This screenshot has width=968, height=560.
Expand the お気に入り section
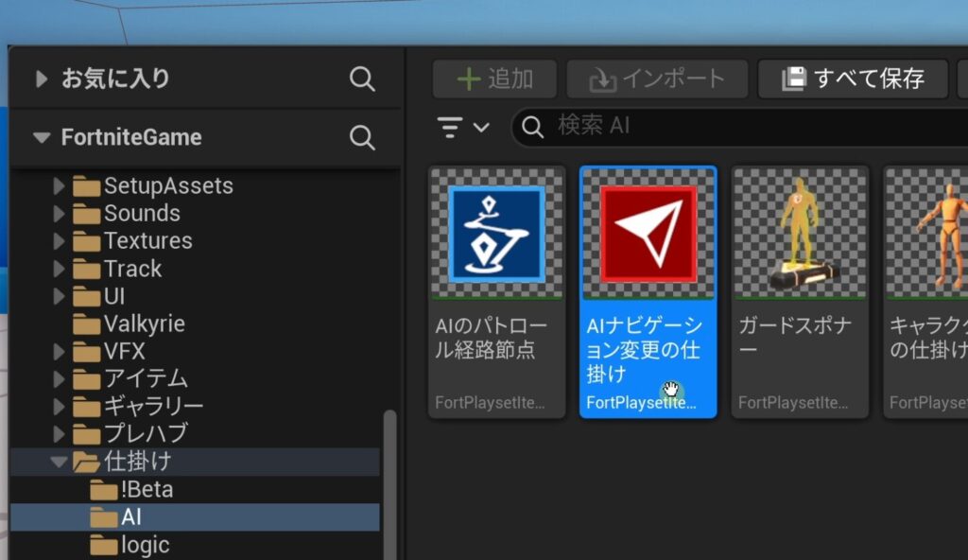pos(41,79)
